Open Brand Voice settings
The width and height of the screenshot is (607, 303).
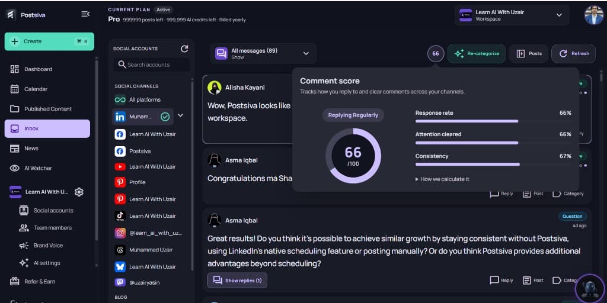(x=48, y=246)
